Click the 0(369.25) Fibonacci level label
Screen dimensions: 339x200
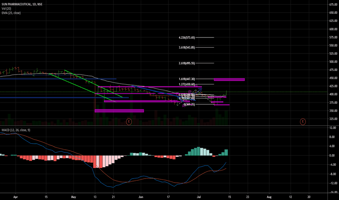190,104
